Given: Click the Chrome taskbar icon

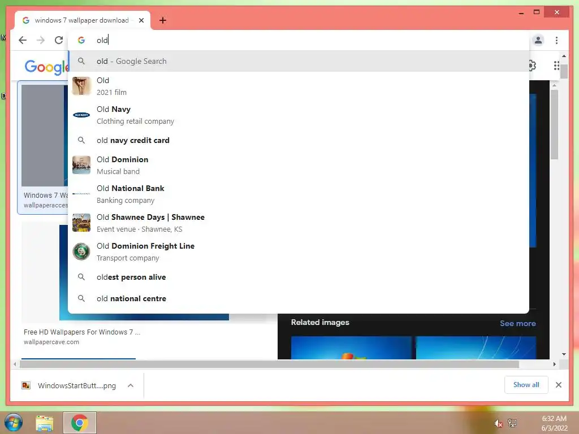Looking at the screenshot, I should pyautogui.click(x=79, y=423).
